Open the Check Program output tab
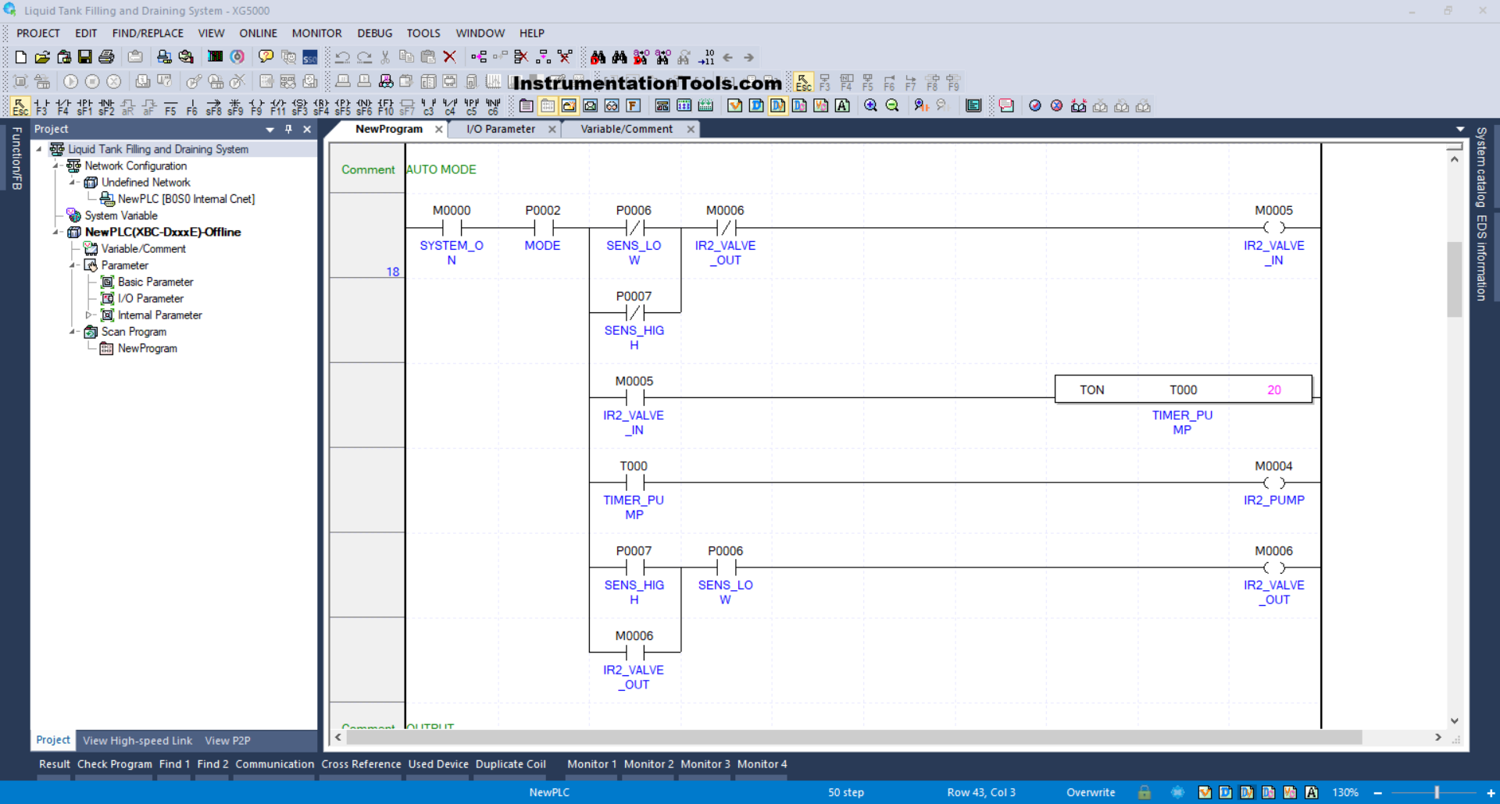 (114, 764)
